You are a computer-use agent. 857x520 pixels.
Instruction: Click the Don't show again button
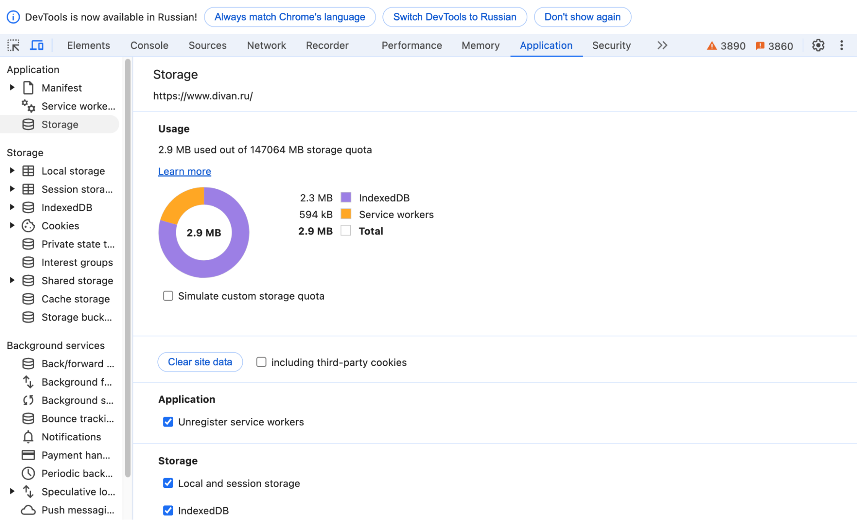click(x=582, y=17)
